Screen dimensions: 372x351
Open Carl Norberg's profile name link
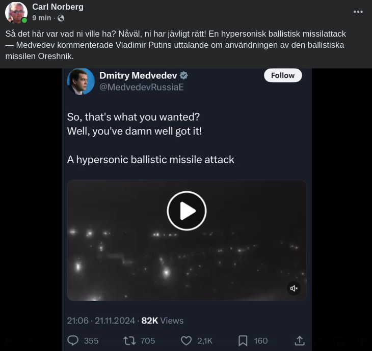point(58,7)
